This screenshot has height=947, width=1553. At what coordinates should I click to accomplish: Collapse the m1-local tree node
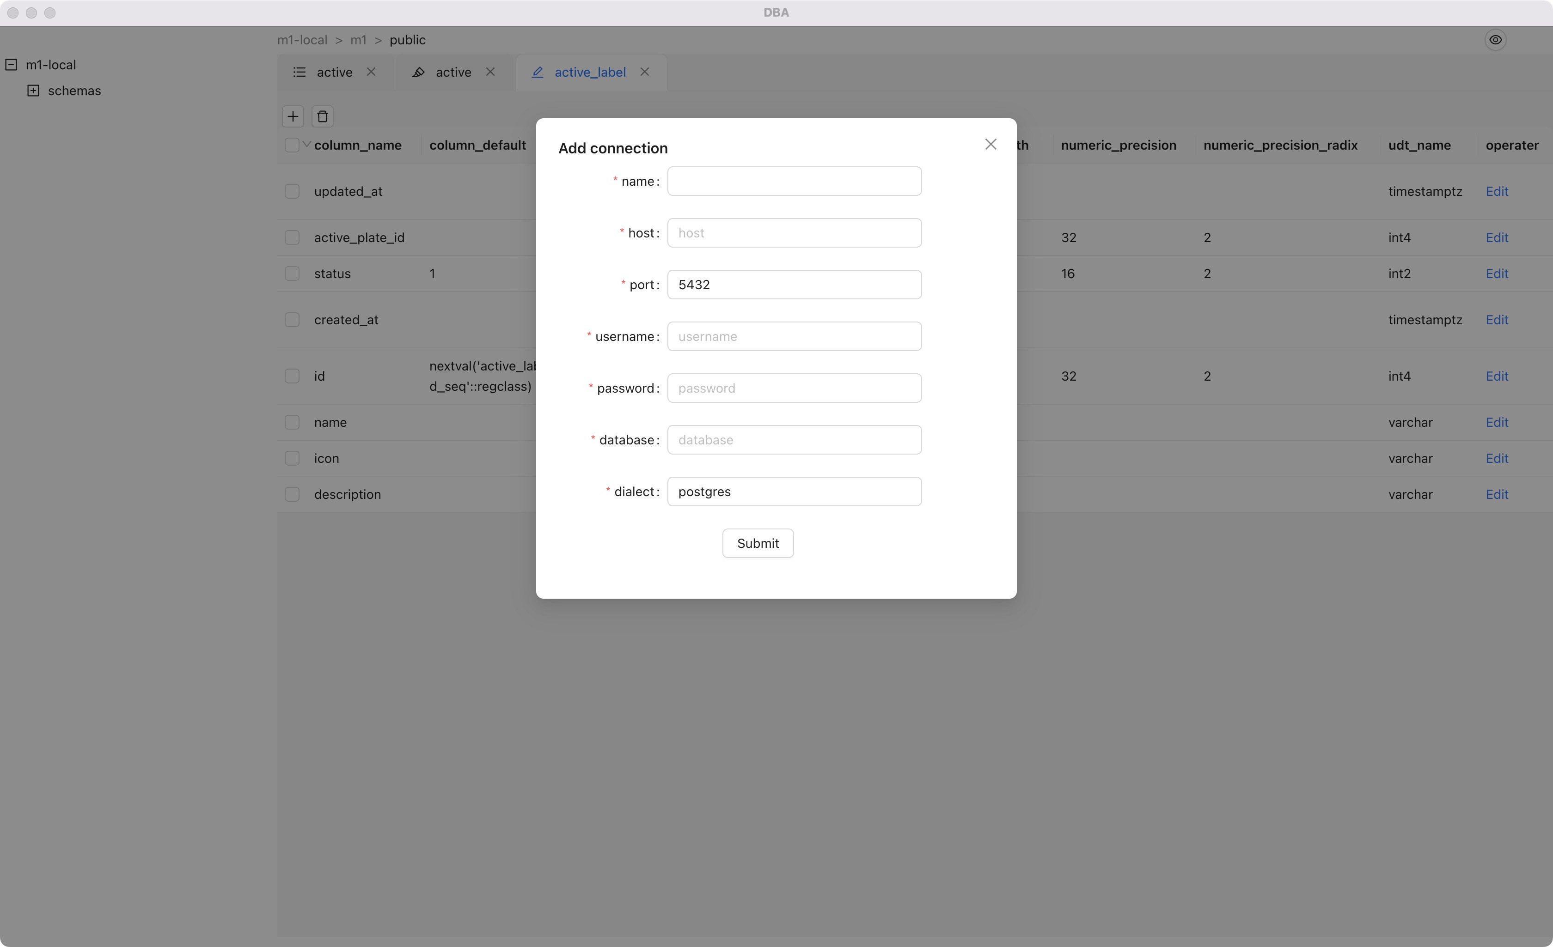click(12, 65)
